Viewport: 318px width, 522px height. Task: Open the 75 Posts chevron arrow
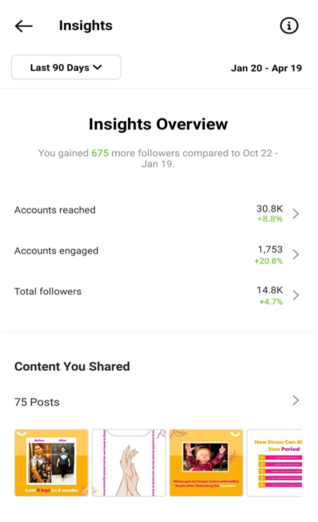(x=295, y=400)
